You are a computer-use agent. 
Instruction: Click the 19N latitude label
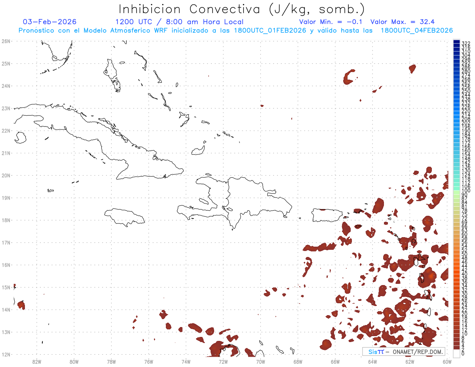pyautogui.click(x=6, y=198)
